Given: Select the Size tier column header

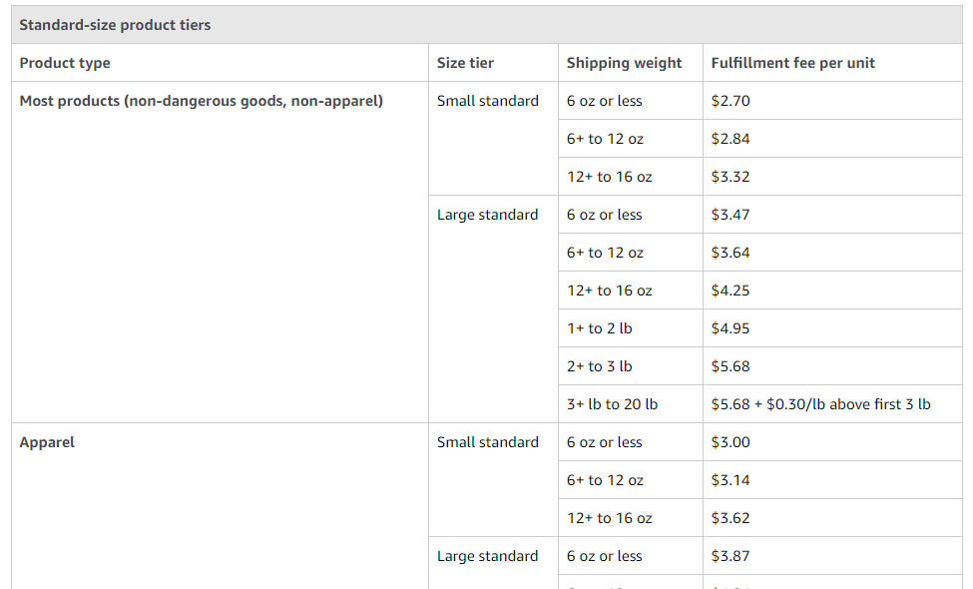Looking at the screenshot, I should click(493, 63).
